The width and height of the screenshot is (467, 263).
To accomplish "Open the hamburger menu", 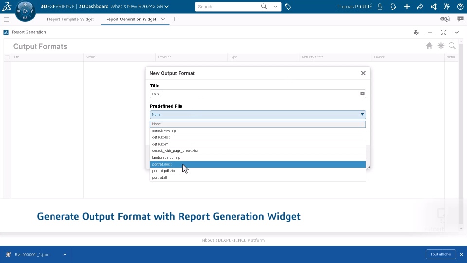I will 6,19.
